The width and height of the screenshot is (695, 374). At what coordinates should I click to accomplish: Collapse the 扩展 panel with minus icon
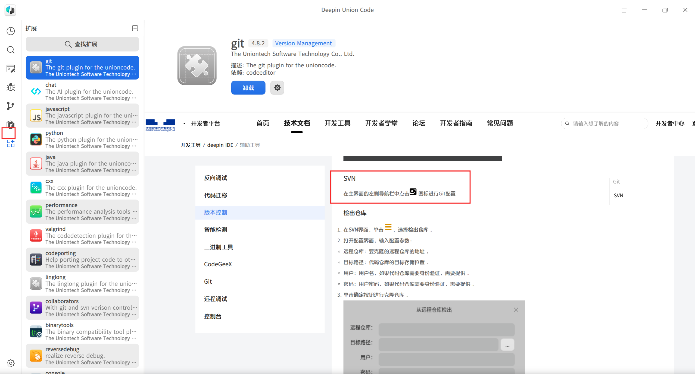pos(135,28)
